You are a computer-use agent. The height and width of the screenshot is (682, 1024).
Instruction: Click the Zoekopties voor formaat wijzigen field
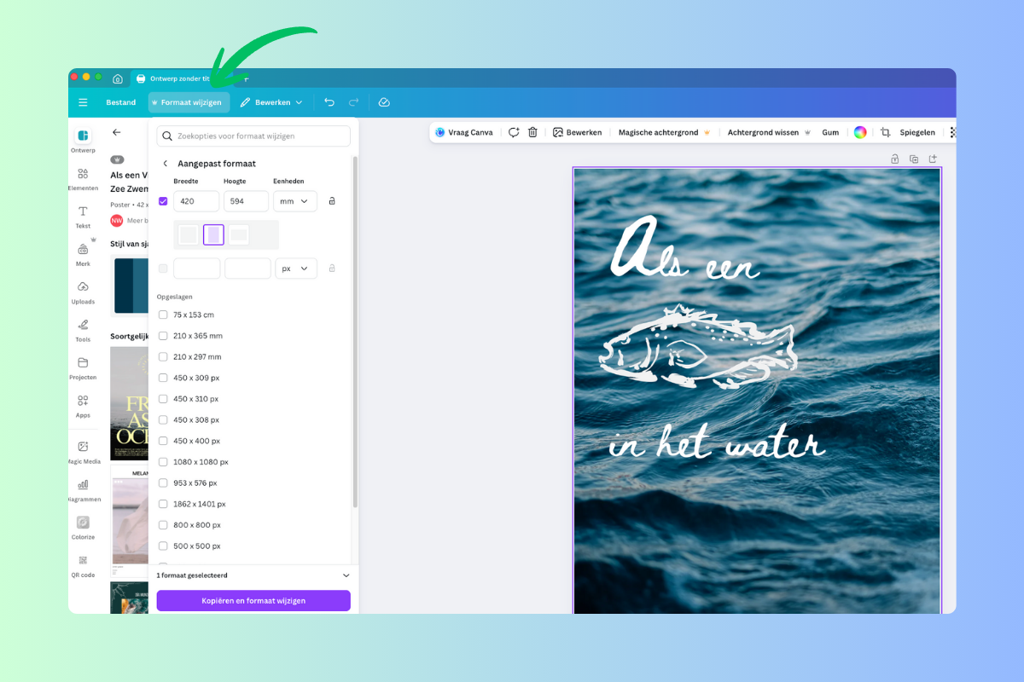pyautogui.click(x=253, y=136)
